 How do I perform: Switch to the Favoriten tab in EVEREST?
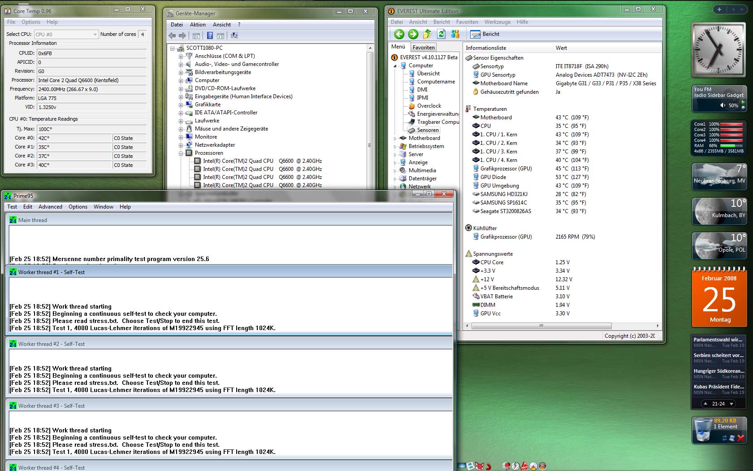coord(424,48)
